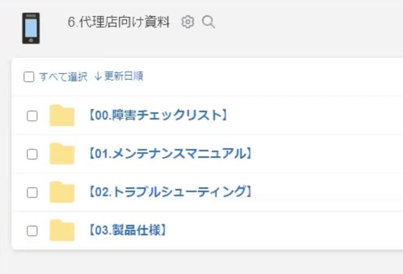Click the すべて選択 text label

coord(63,77)
